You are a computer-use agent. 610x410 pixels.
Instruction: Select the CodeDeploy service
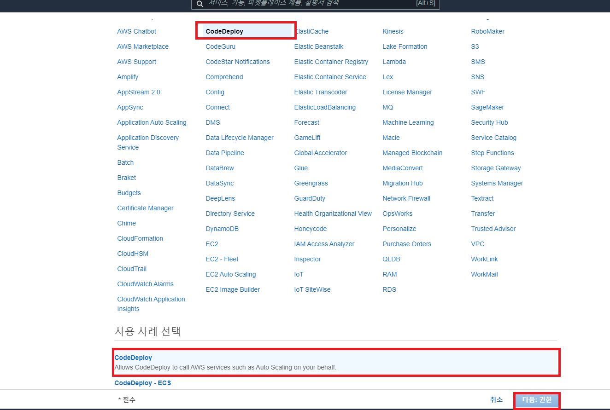point(224,31)
